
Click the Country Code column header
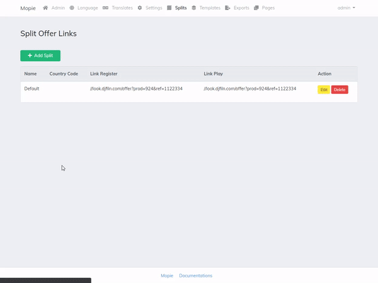(64, 74)
